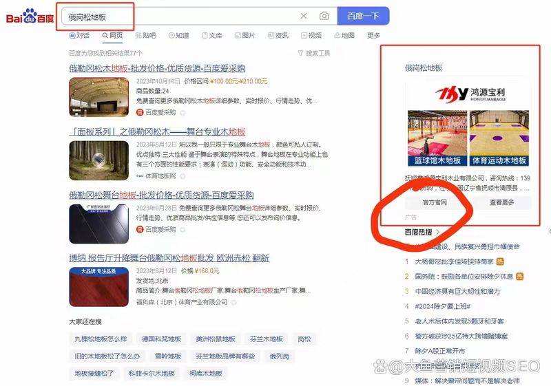Viewport: 551px width, 386px height.
Task: Click the 百度爱采购 source icon under the first result
Action: point(140,112)
